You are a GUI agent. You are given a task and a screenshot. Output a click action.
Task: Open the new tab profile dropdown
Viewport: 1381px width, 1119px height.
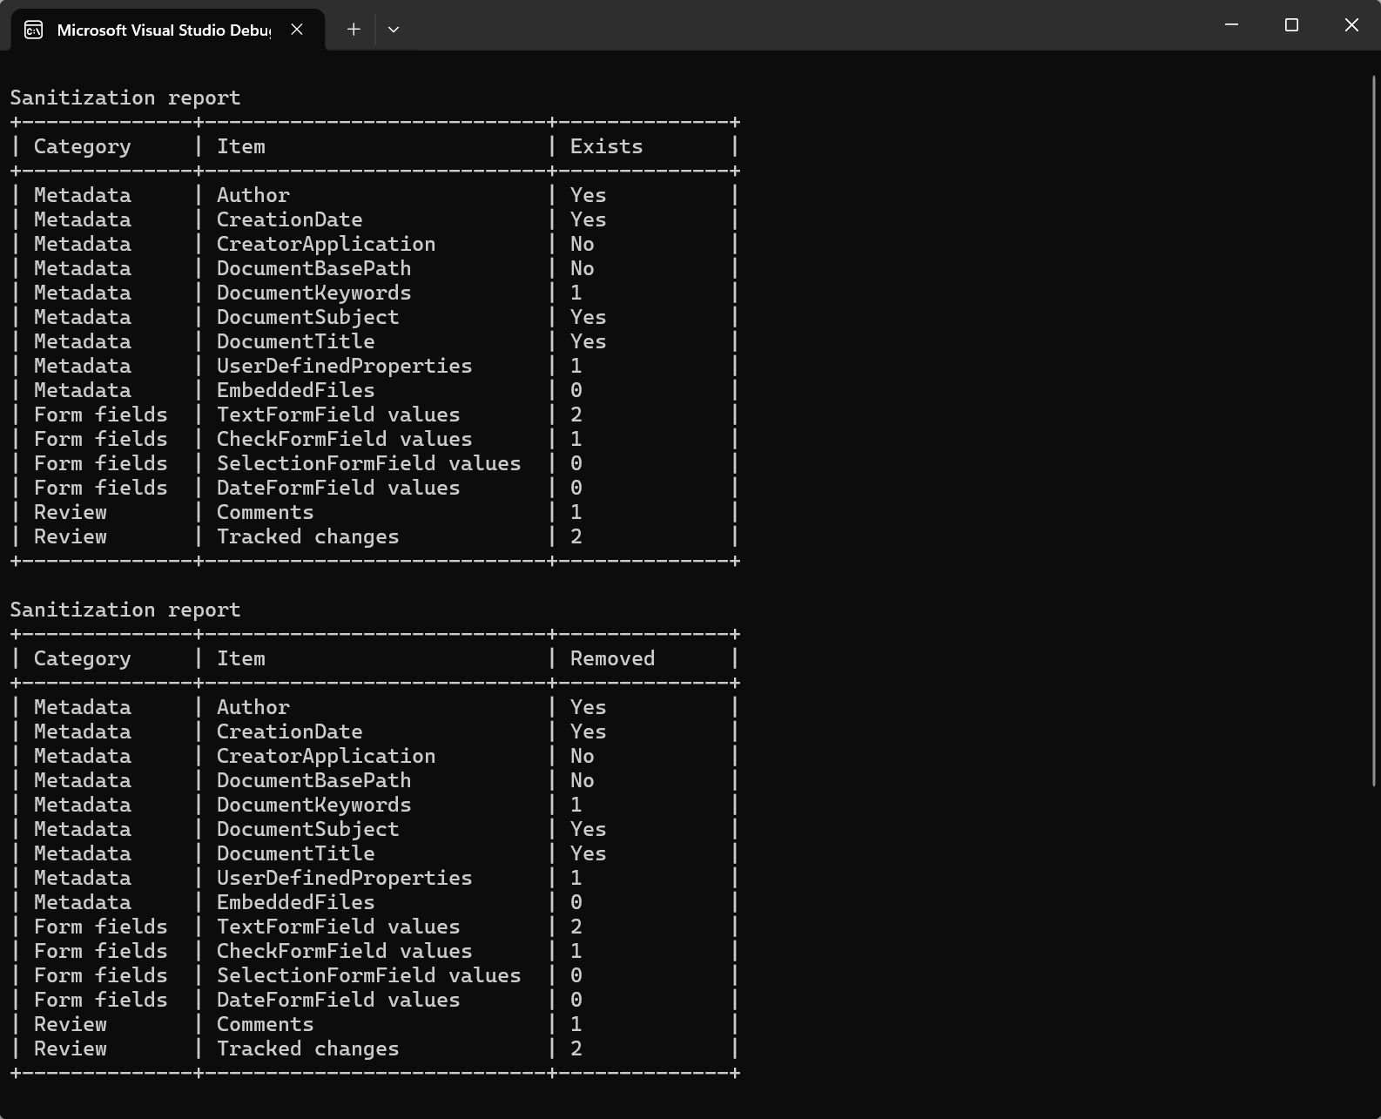click(394, 30)
